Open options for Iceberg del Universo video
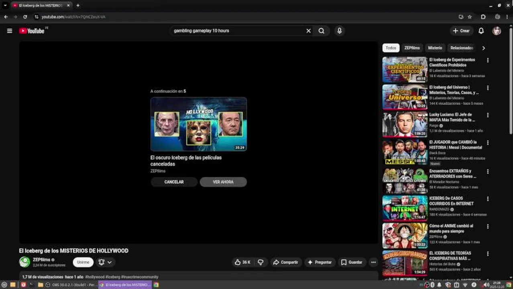Viewport: 513px width, 289px height. point(488,88)
